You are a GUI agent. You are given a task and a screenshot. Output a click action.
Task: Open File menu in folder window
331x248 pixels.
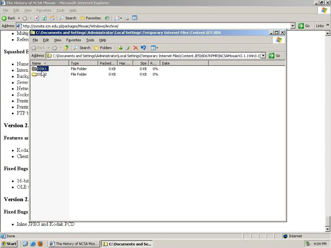point(35,40)
